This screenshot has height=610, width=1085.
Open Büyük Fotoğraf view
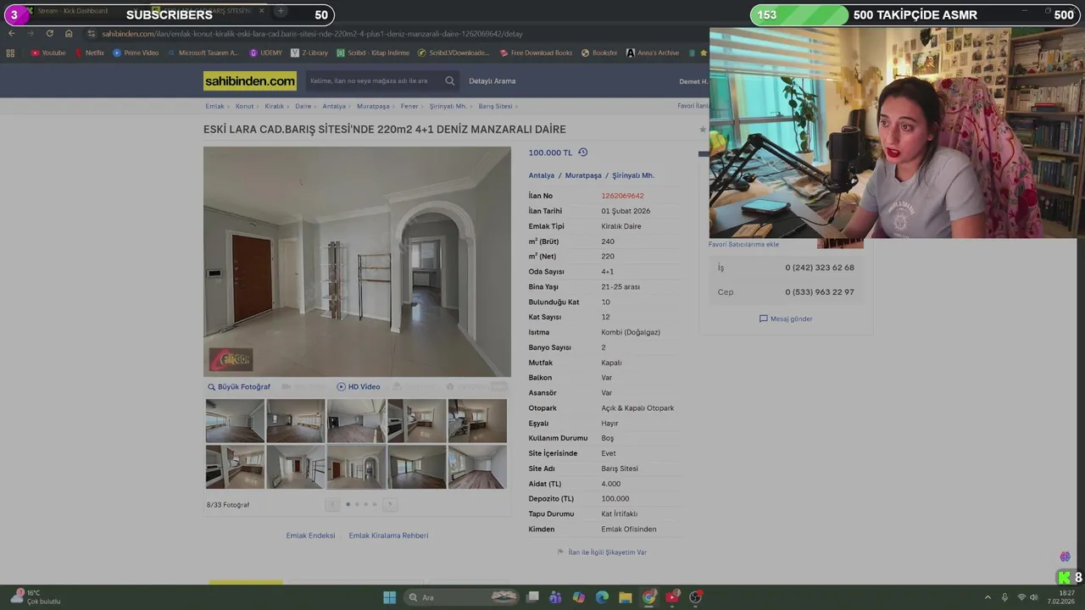pos(239,387)
